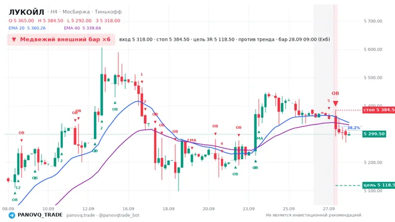Viewport: 395px width, 222px height.
Task: Click the blue 38,2% retracement label
Action: coord(354,128)
